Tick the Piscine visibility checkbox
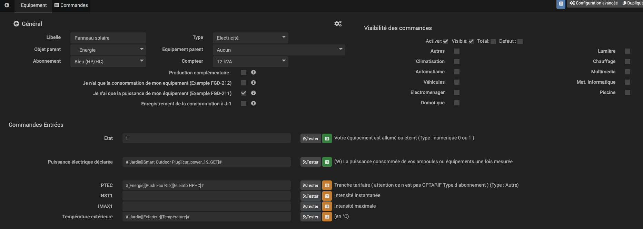 coord(627,93)
